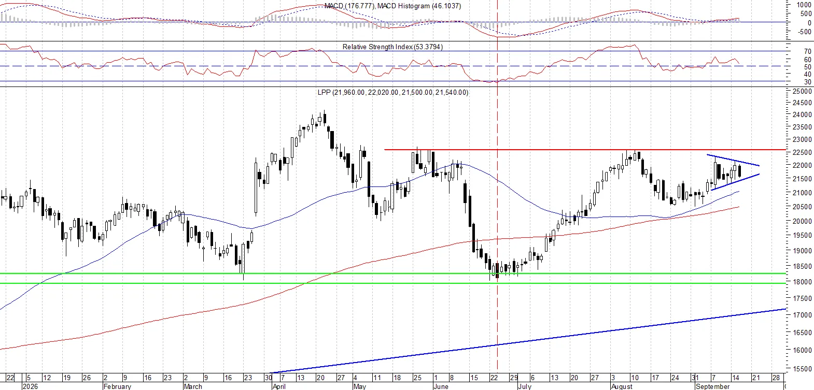Click the 25000 price axis label

[x=802, y=91]
